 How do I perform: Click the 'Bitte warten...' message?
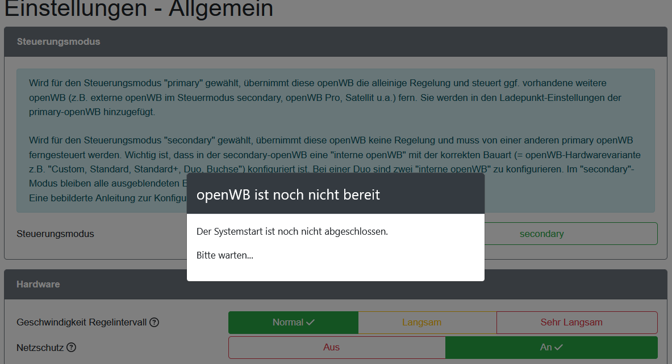point(224,255)
